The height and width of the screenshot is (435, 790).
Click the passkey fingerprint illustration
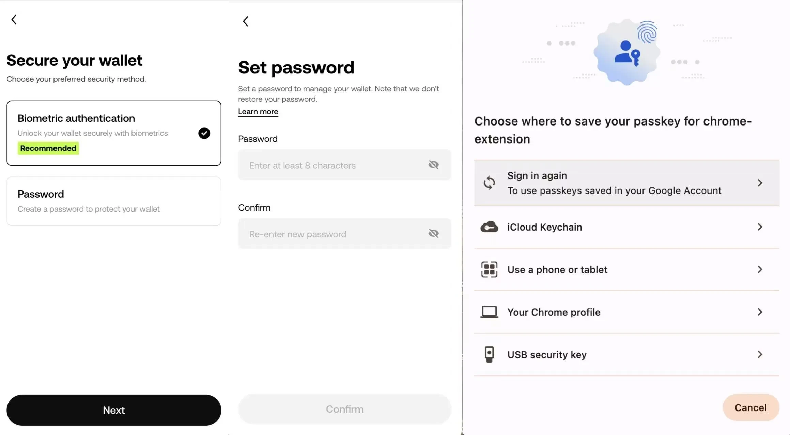[x=627, y=52]
